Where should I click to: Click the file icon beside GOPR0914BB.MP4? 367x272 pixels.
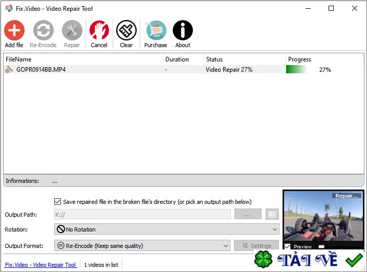tap(9, 69)
